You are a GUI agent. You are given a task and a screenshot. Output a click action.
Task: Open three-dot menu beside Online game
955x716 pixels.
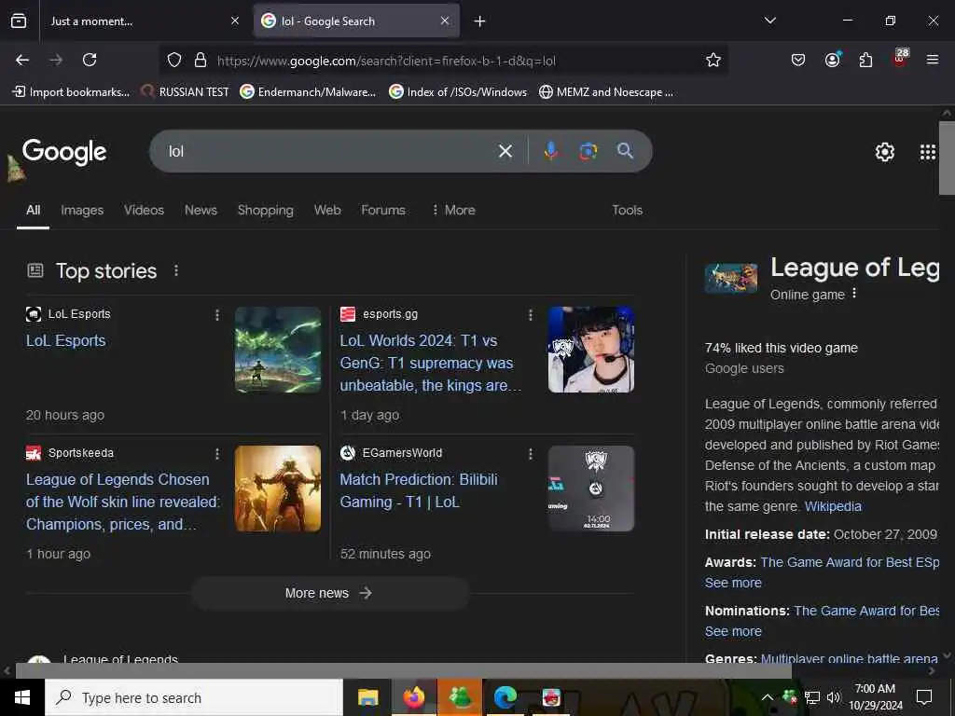click(x=854, y=294)
